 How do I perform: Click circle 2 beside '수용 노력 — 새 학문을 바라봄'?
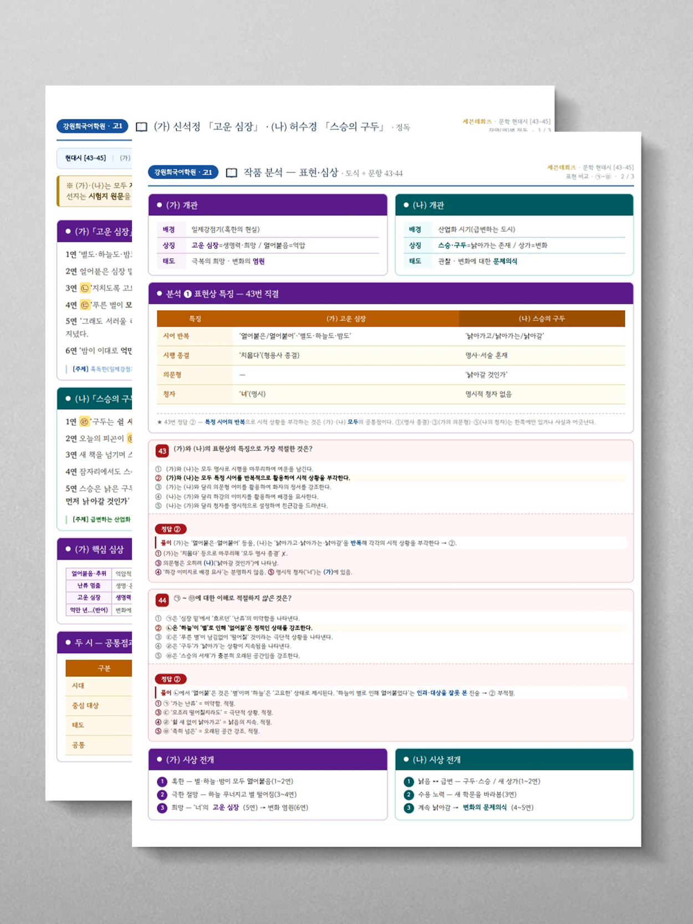click(409, 795)
